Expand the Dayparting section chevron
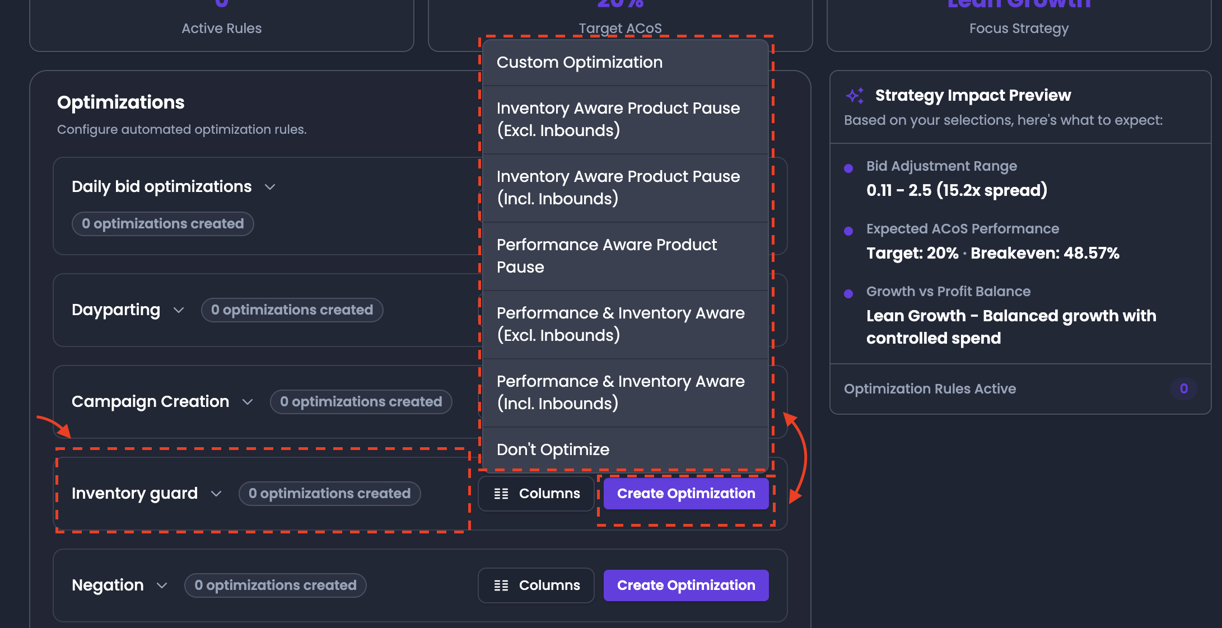The width and height of the screenshot is (1222, 628). click(x=179, y=310)
